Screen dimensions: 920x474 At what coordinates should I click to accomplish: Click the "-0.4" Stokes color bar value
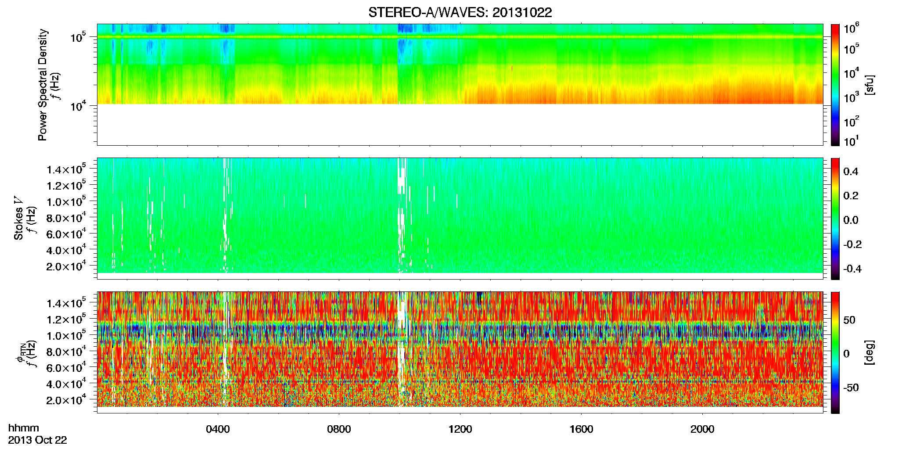[x=852, y=269]
